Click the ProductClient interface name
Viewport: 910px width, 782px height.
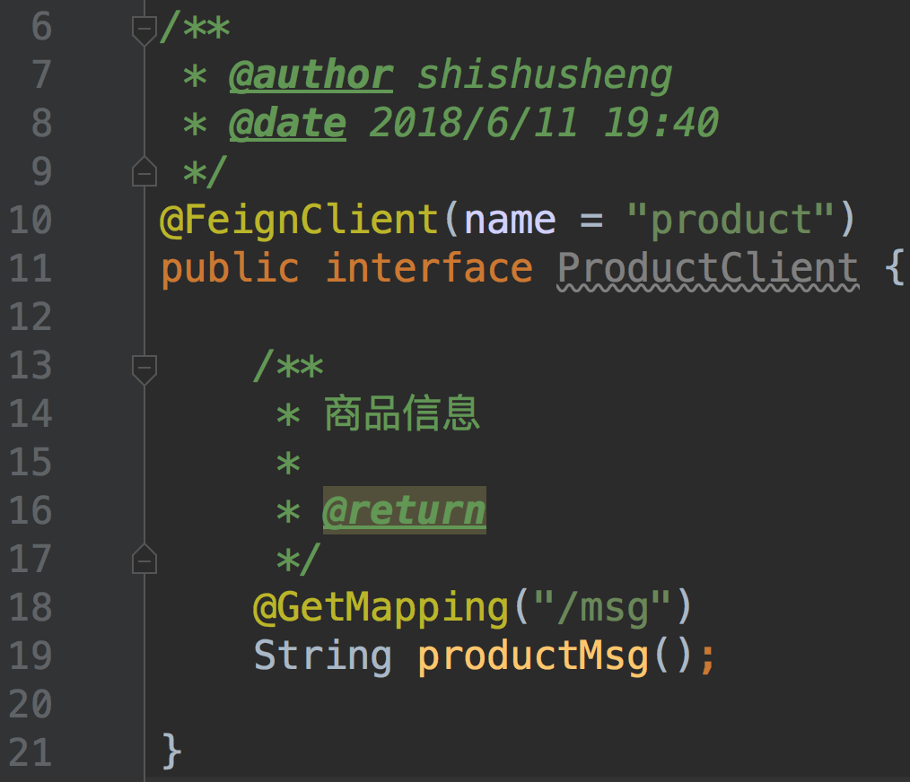tap(707, 268)
